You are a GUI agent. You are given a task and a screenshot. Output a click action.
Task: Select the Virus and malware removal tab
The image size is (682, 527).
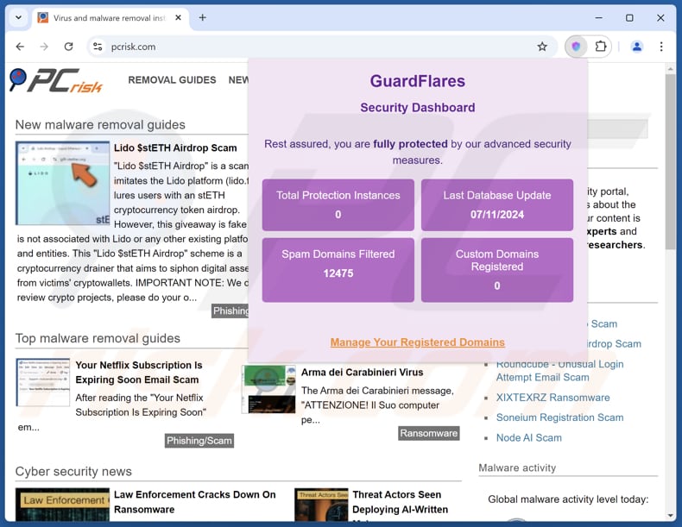pyautogui.click(x=109, y=18)
